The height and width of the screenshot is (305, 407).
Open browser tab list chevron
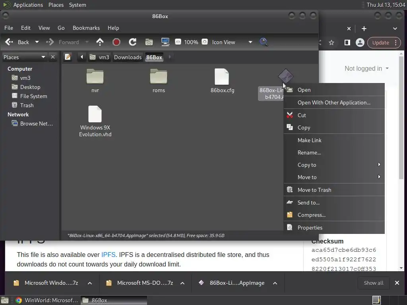[395, 29]
